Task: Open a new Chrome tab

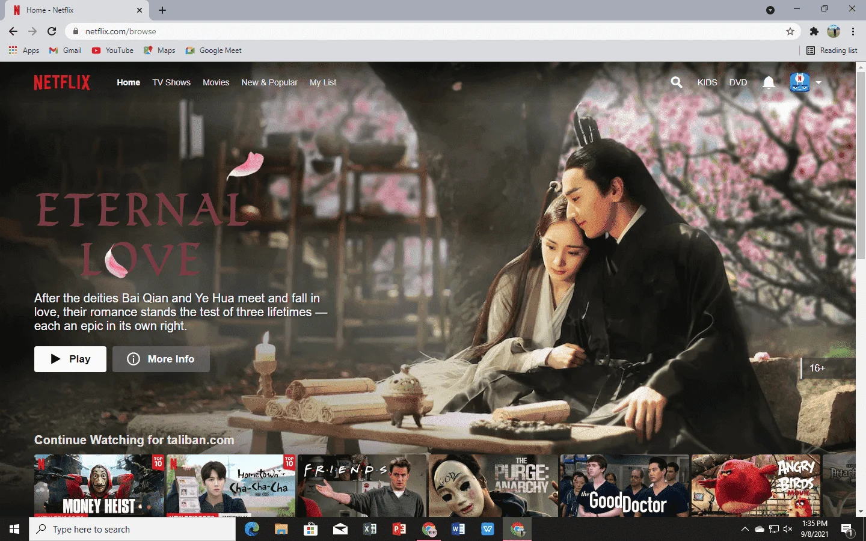Action: click(162, 10)
